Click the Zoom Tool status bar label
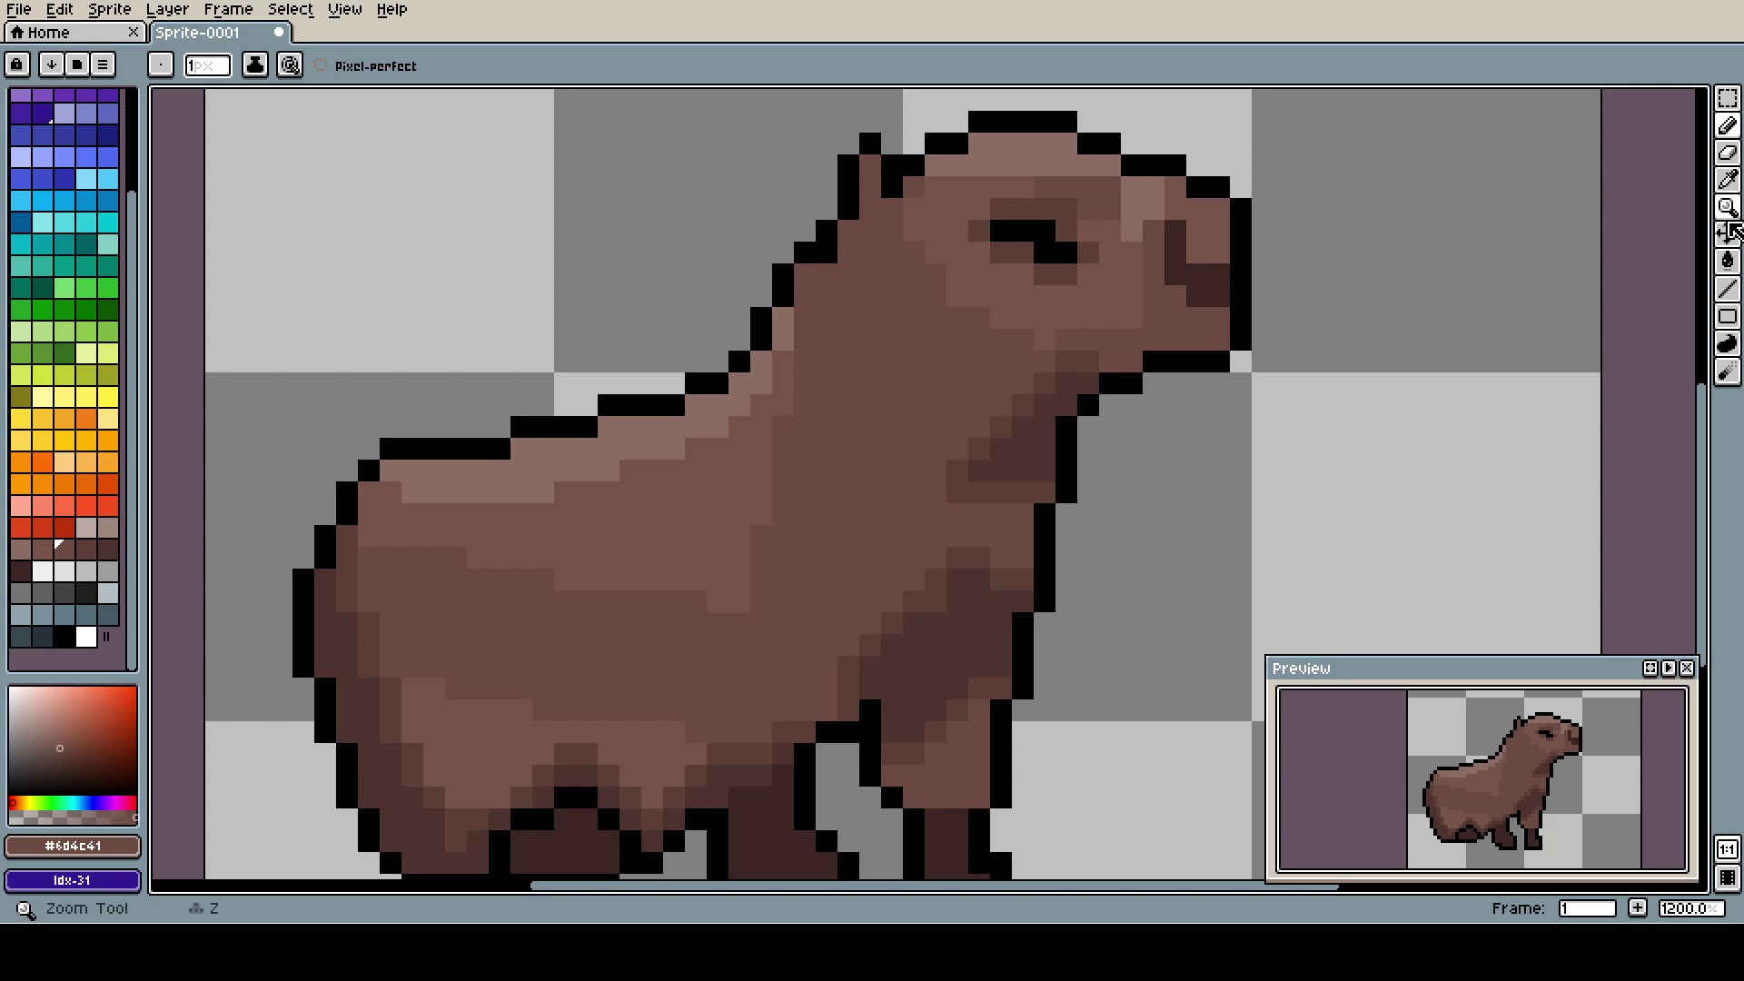This screenshot has height=981, width=1744. click(x=87, y=907)
